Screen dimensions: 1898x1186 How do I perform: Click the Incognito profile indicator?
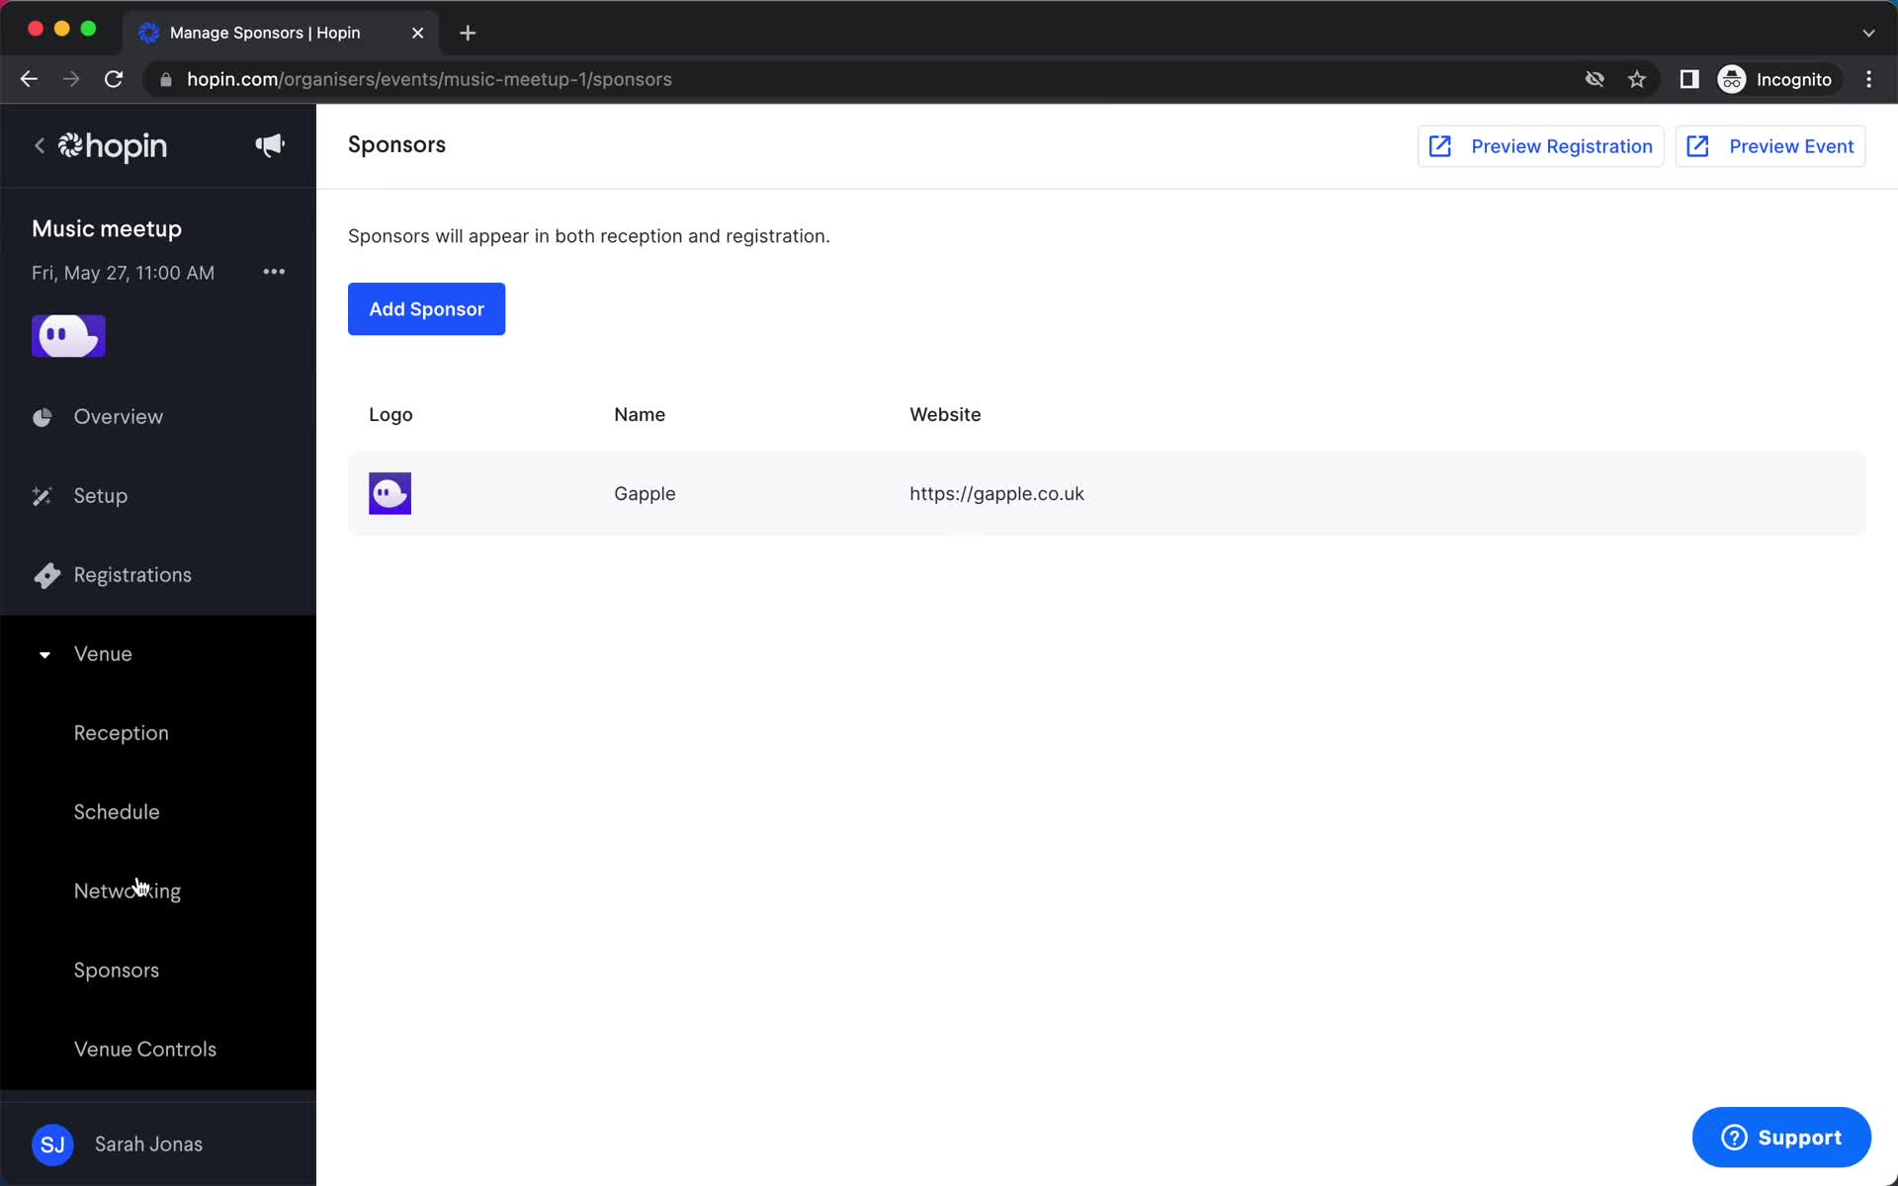(x=1776, y=79)
